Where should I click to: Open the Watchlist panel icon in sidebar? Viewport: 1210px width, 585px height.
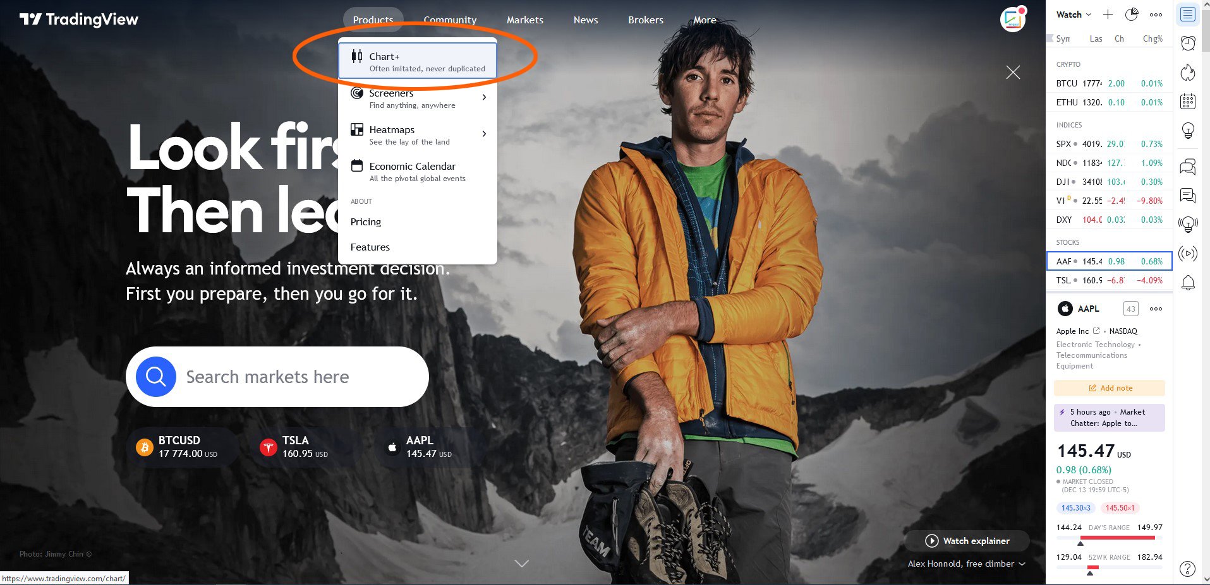pyautogui.click(x=1188, y=14)
